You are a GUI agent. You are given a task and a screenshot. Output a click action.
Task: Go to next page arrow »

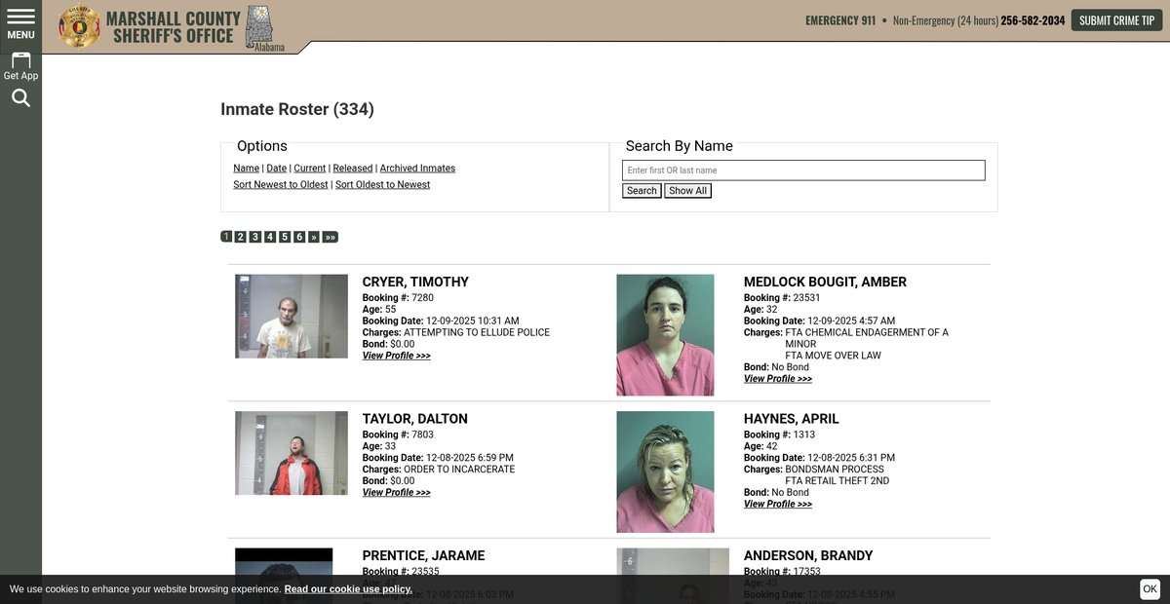(313, 237)
